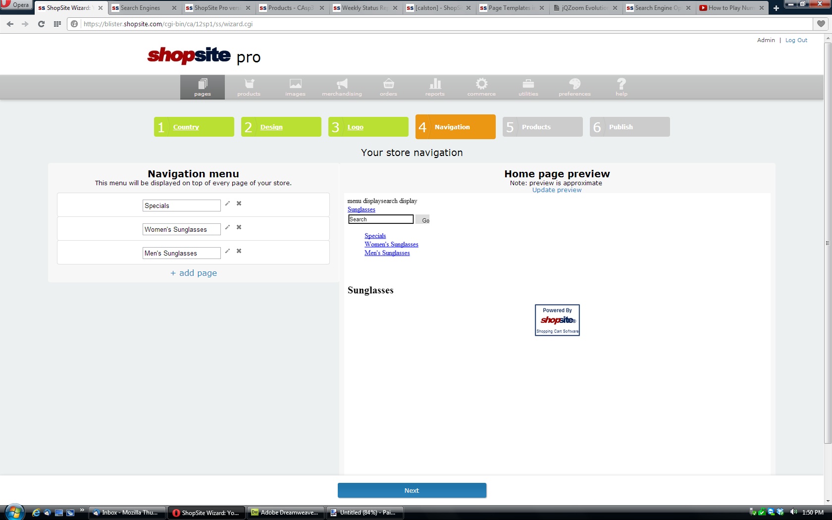Delete the Women's Sunglasses menu entry
The height and width of the screenshot is (520, 832).
click(239, 227)
